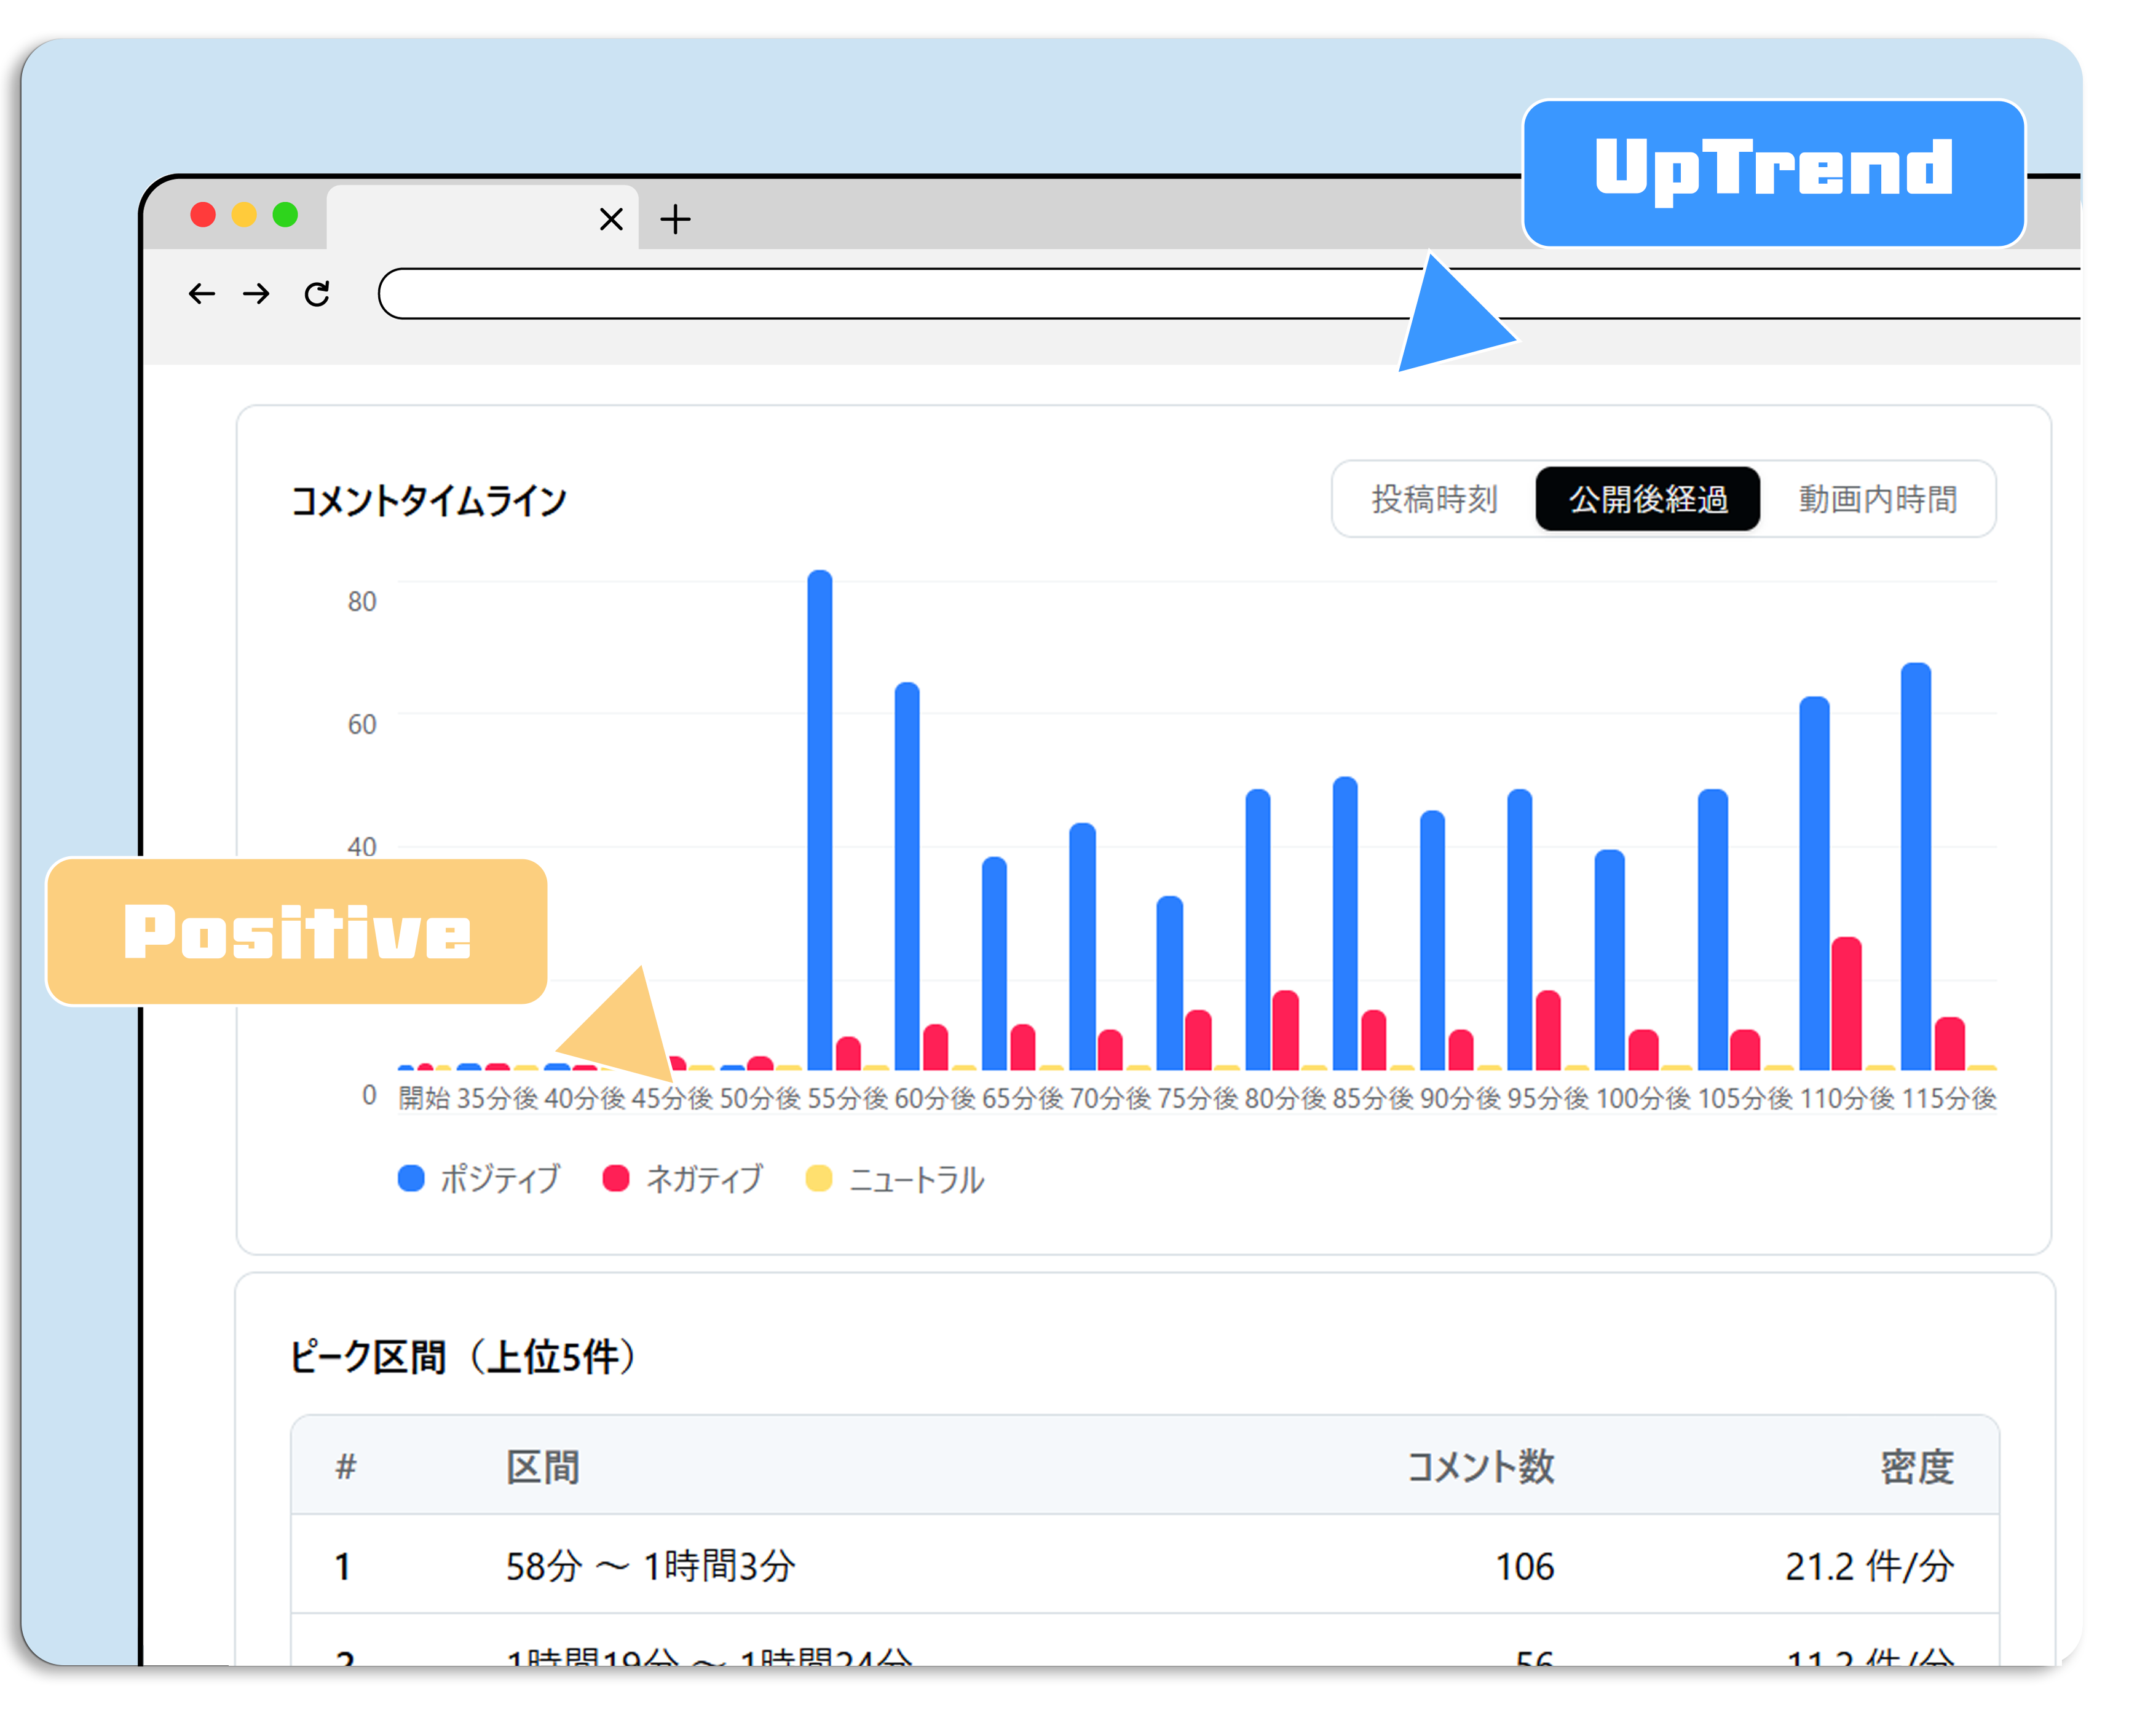Click the 65分後 axis label
The image size is (2137, 1715).
pos(1022,1098)
